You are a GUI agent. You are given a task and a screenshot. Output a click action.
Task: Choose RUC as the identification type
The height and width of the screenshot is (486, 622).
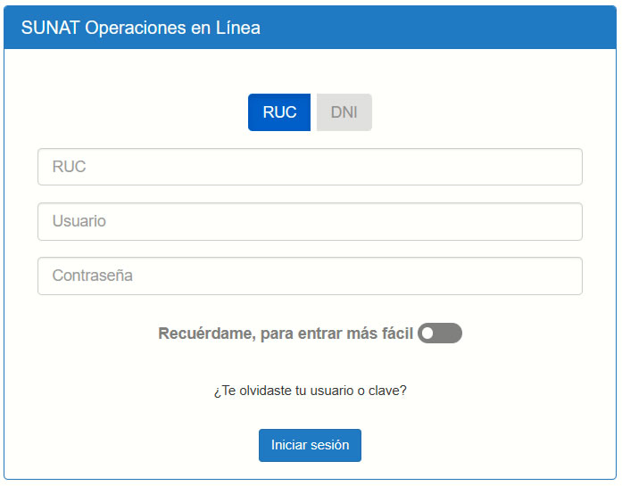(279, 112)
